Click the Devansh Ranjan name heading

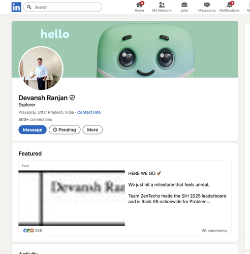[x=43, y=98]
